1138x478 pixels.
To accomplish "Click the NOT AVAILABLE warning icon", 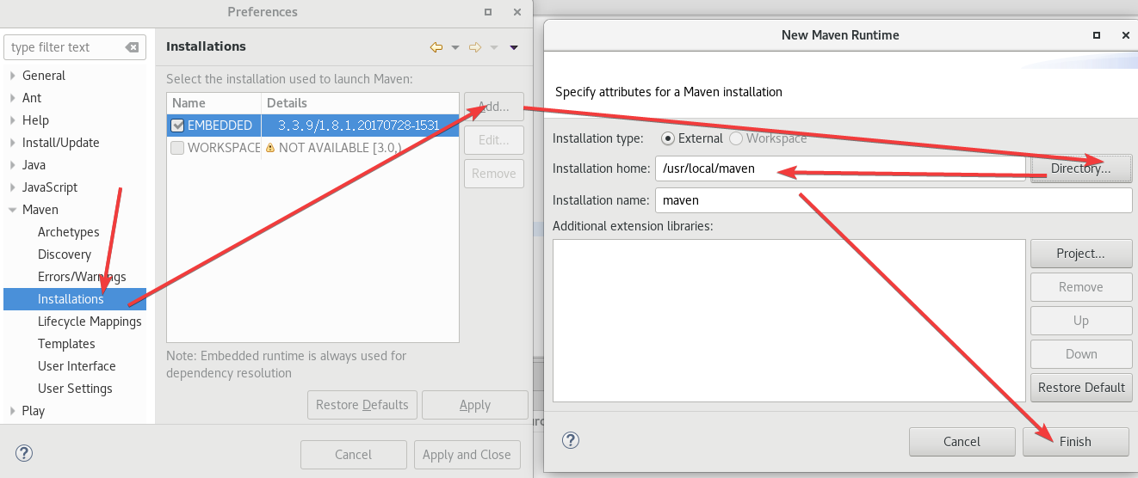I will (270, 148).
